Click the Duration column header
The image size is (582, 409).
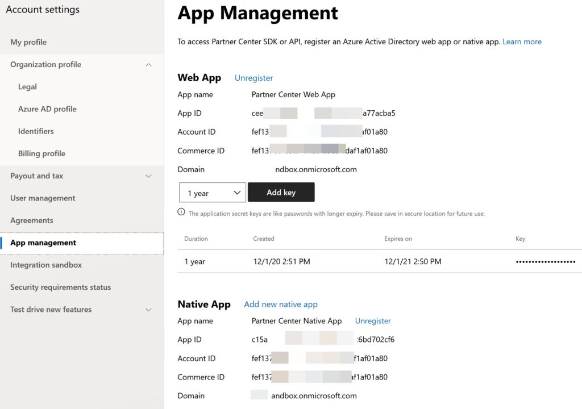coord(196,239)
